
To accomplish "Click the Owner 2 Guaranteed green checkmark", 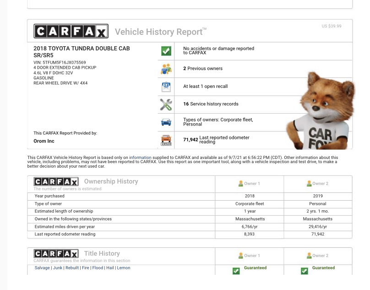I will (305, 271).
